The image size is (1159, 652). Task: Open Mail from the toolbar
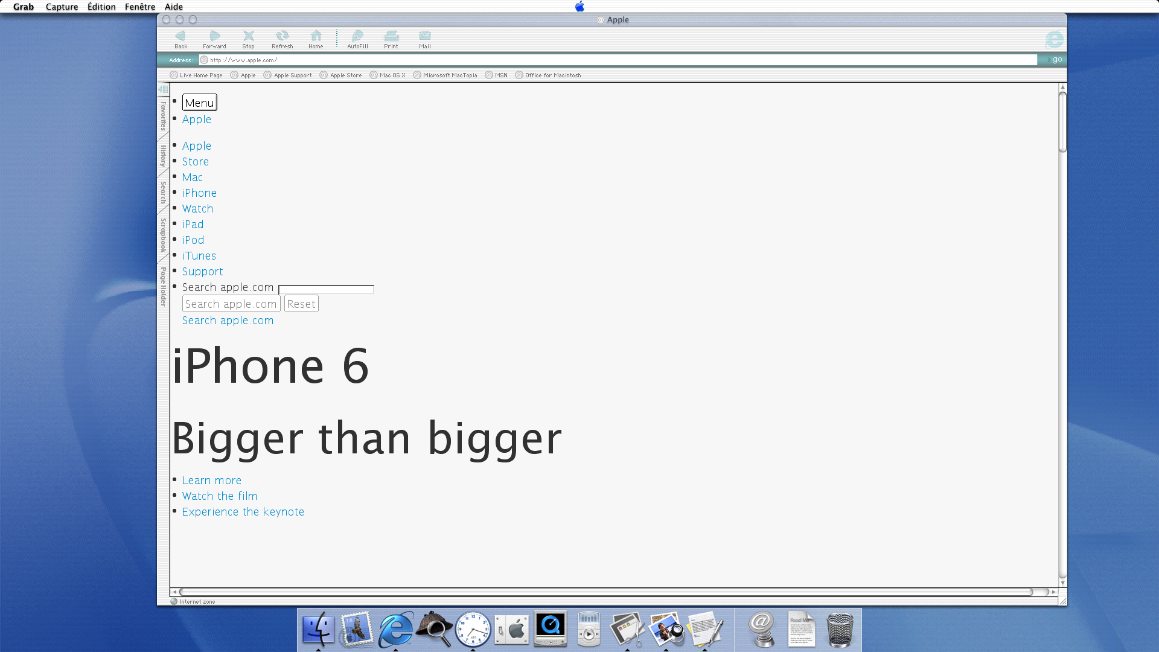coord(425,39)
